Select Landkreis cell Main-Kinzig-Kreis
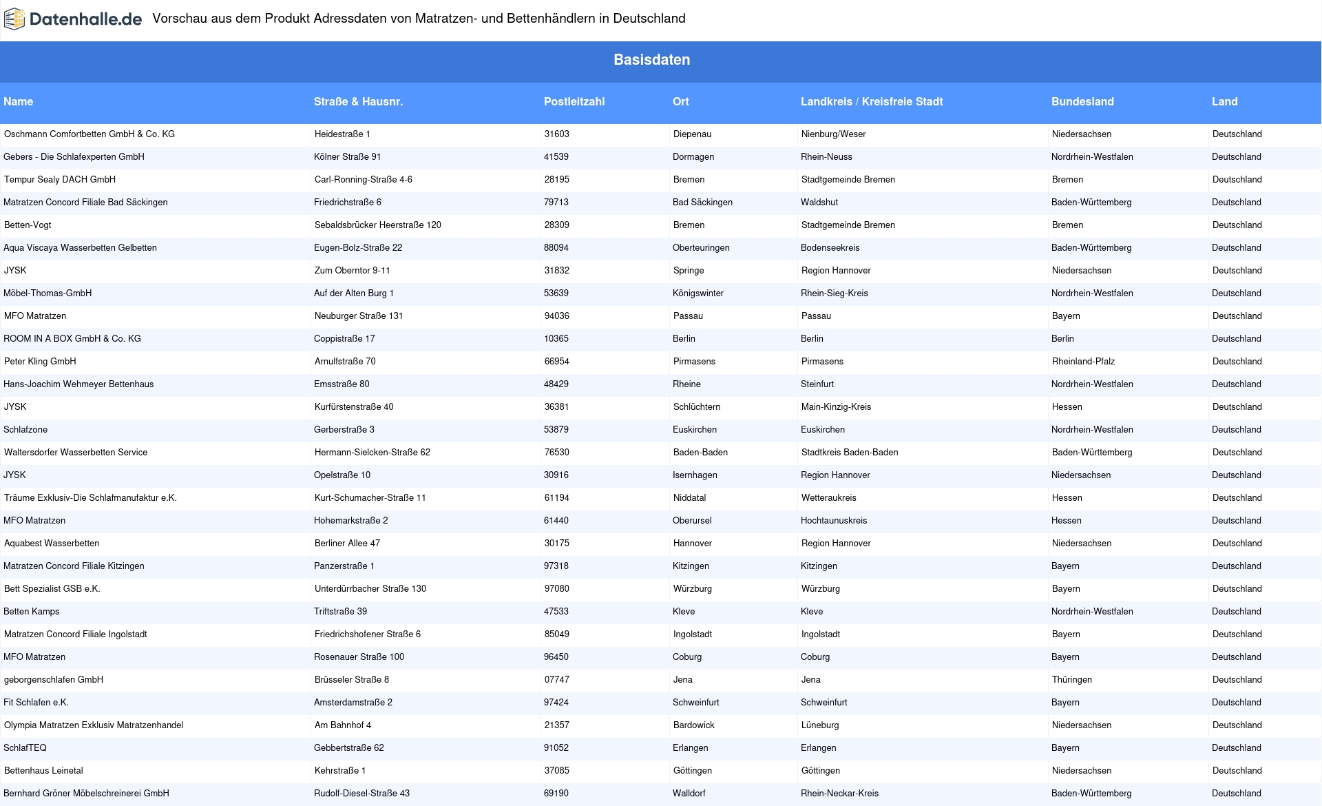 [837, 407]
